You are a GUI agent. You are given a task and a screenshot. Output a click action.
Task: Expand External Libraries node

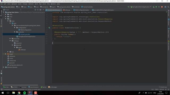tap(3, 67)
